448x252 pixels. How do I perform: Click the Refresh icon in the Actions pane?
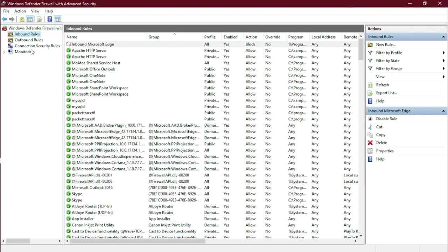[x=370, y=85]
